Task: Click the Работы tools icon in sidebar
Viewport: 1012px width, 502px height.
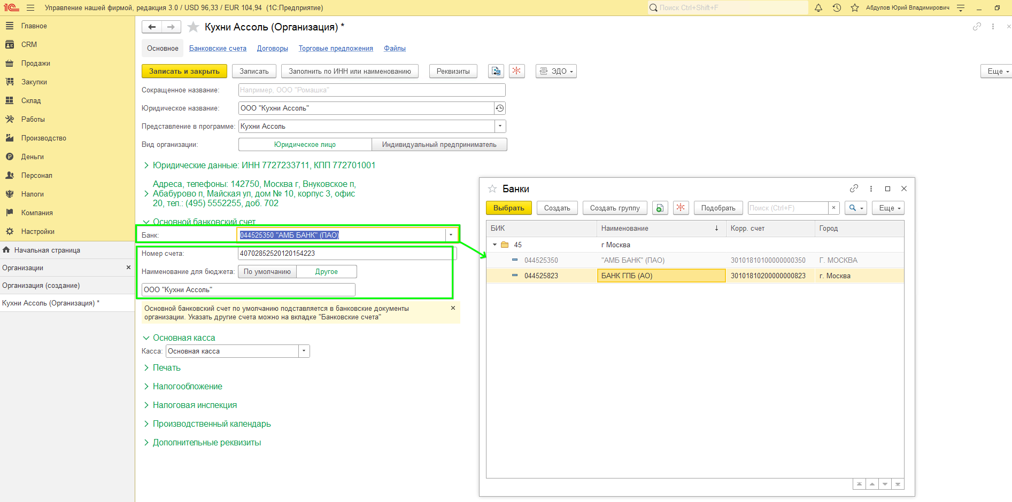Action: [x=9, y=119]
